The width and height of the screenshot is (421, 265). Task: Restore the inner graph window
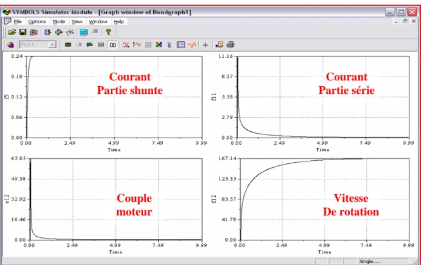(405, 21)
